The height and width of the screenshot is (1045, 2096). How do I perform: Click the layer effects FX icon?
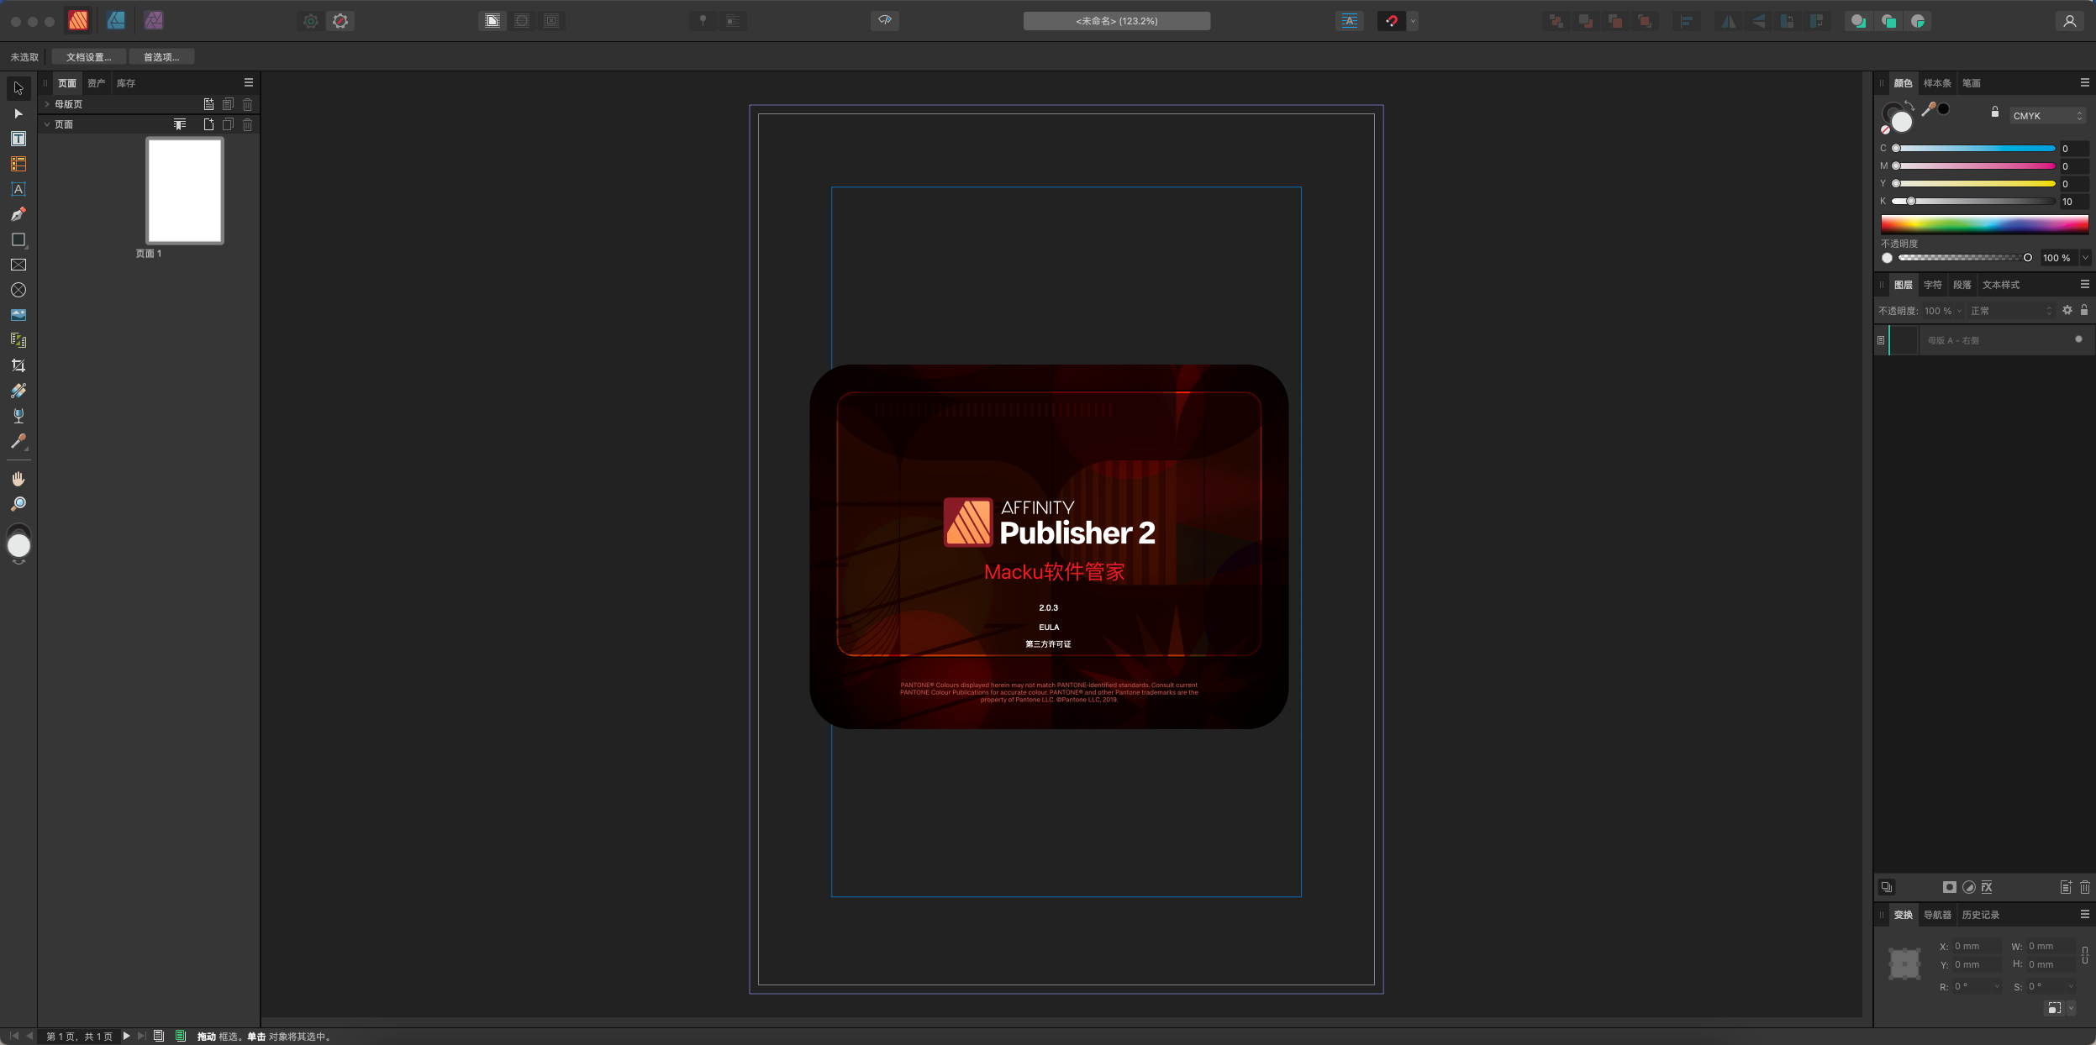(x=1987, y=887)
